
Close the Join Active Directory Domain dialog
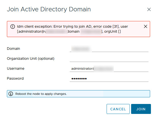[149, 9]
